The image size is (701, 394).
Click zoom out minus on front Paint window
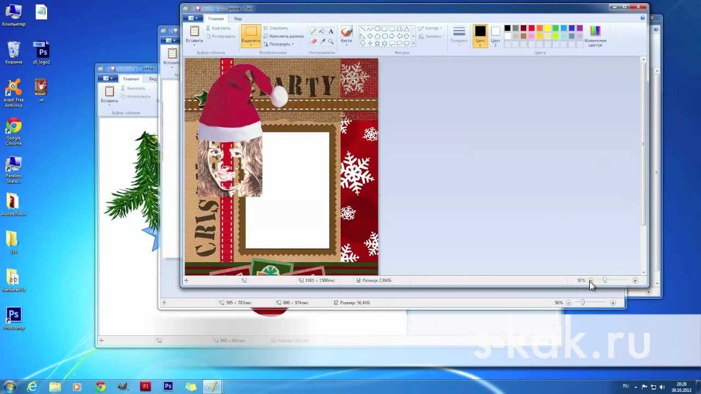pyautogui.click(x=590, y=280)
